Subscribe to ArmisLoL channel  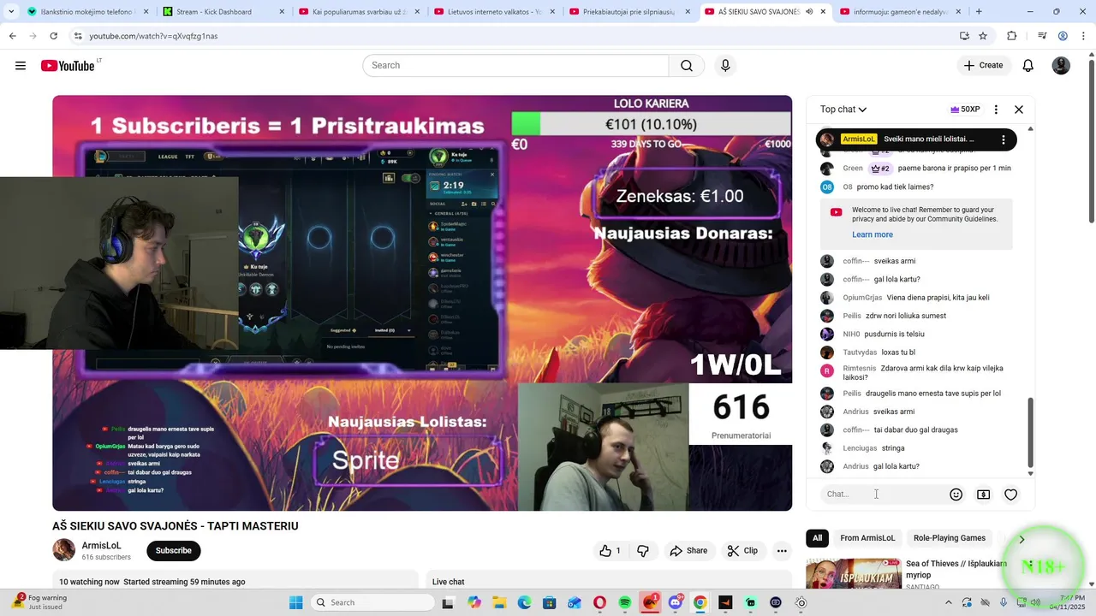[174, 551]
